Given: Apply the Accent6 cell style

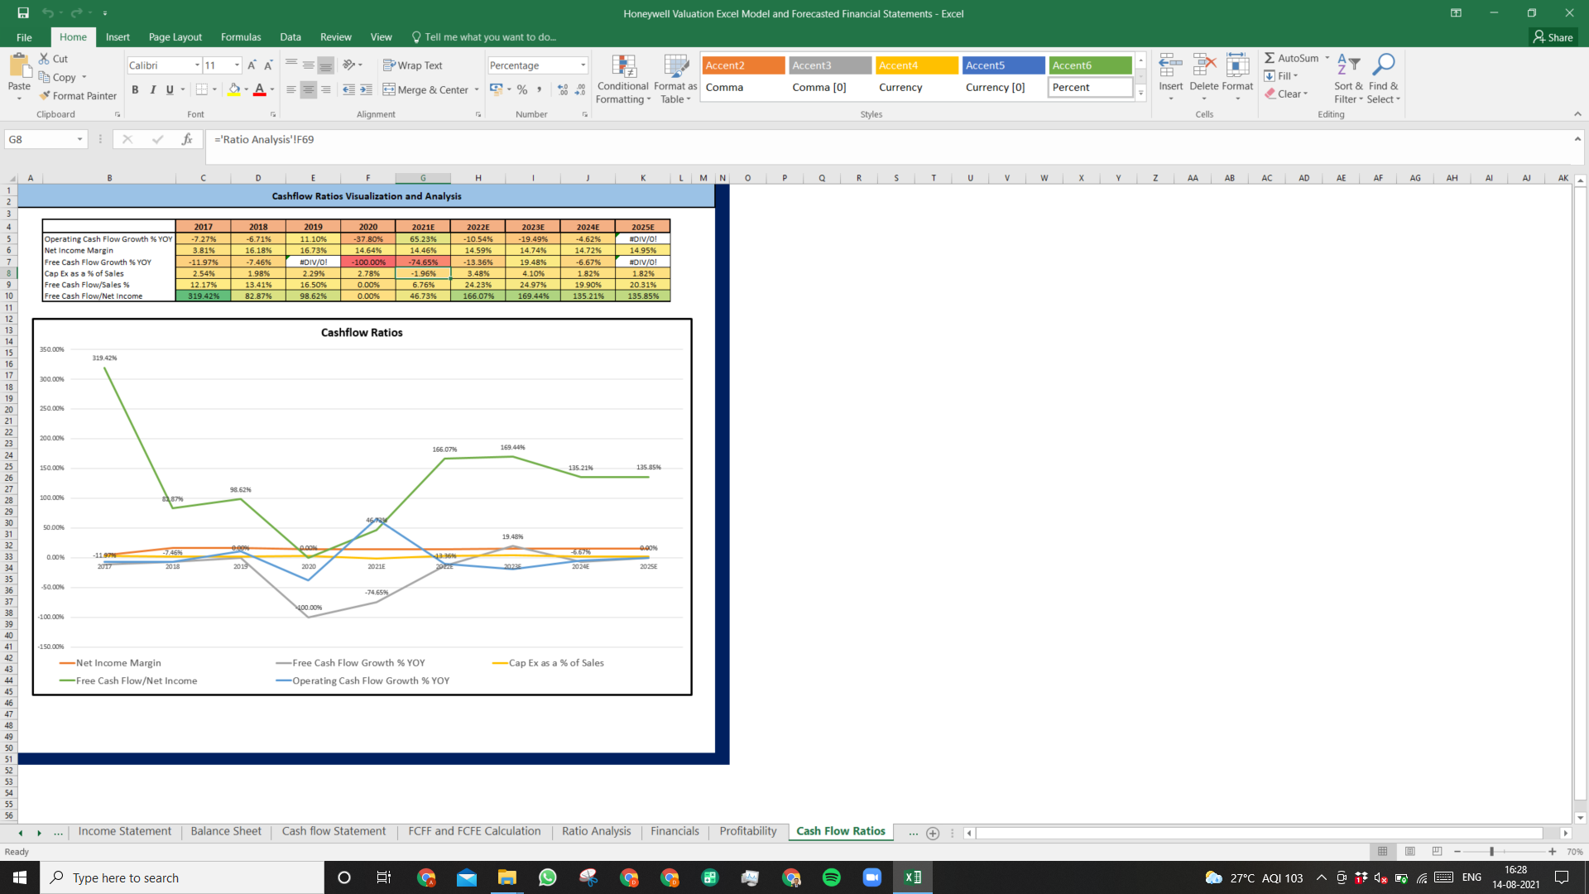Looking at the screenshot, I should [x=1090, y=65].
